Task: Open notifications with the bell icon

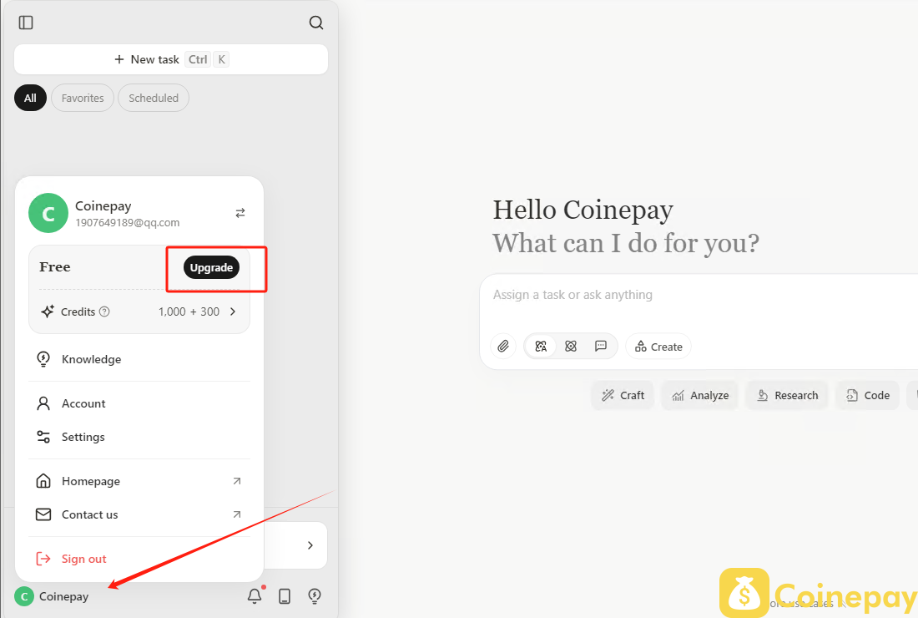Action: coord(255,596)
